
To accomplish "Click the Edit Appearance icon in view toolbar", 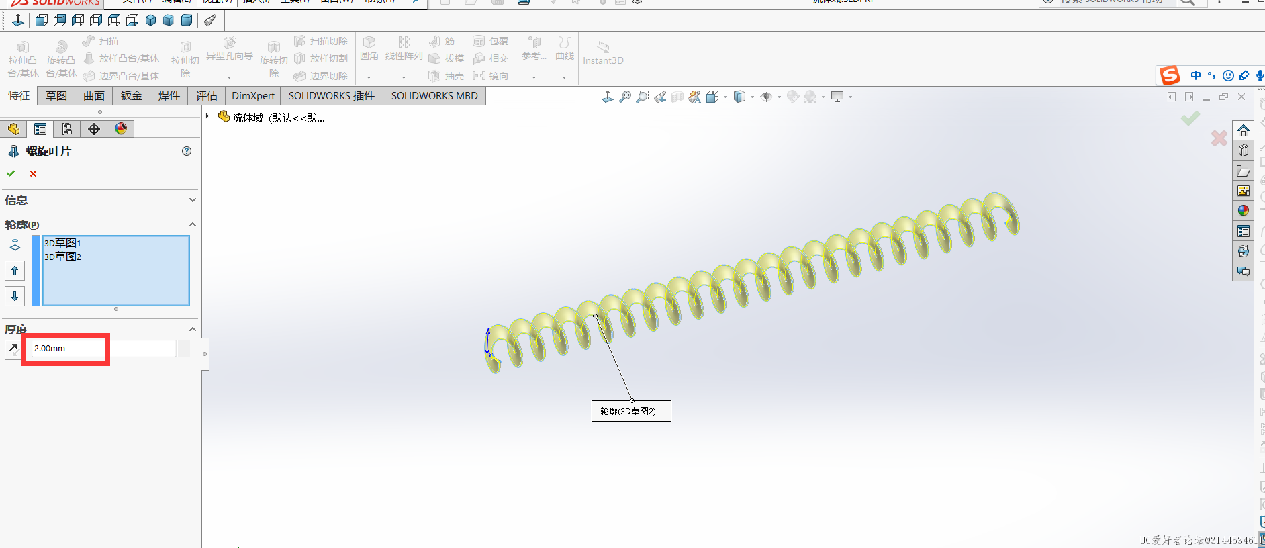I will click(793, 97).
